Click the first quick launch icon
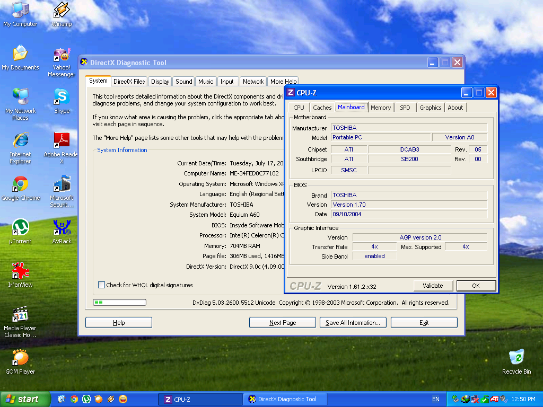This screenshot has height=407, width=543. tap(62, 399)
